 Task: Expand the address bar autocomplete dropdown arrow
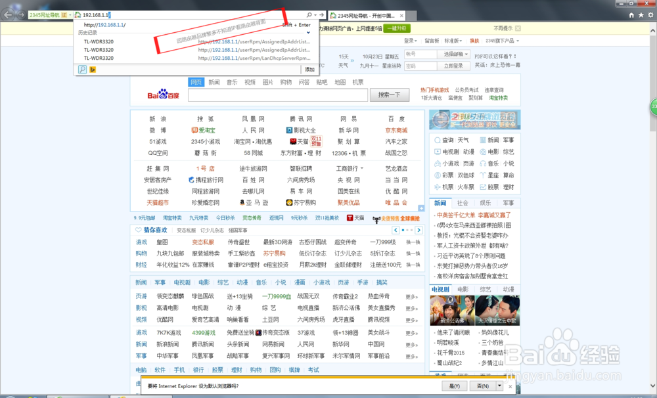315,15
